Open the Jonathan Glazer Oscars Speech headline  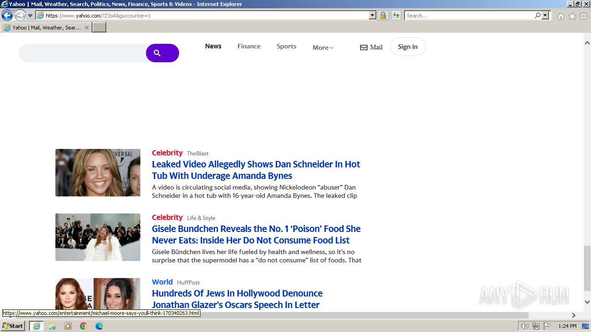point(237,299)
